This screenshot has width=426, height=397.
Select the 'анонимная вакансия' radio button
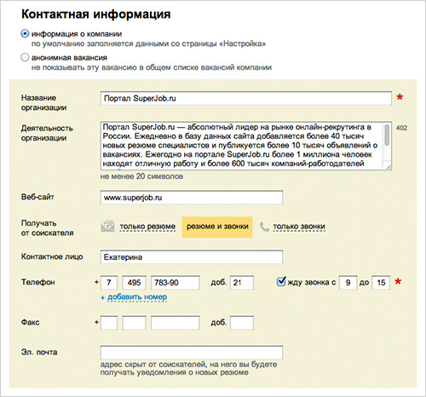(25, 57)
